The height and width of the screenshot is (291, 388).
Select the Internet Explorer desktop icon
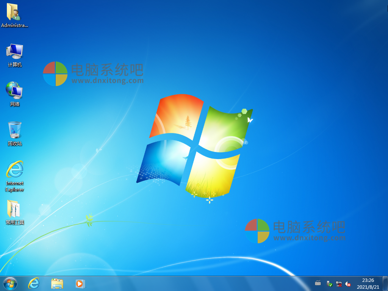point(14,168)
